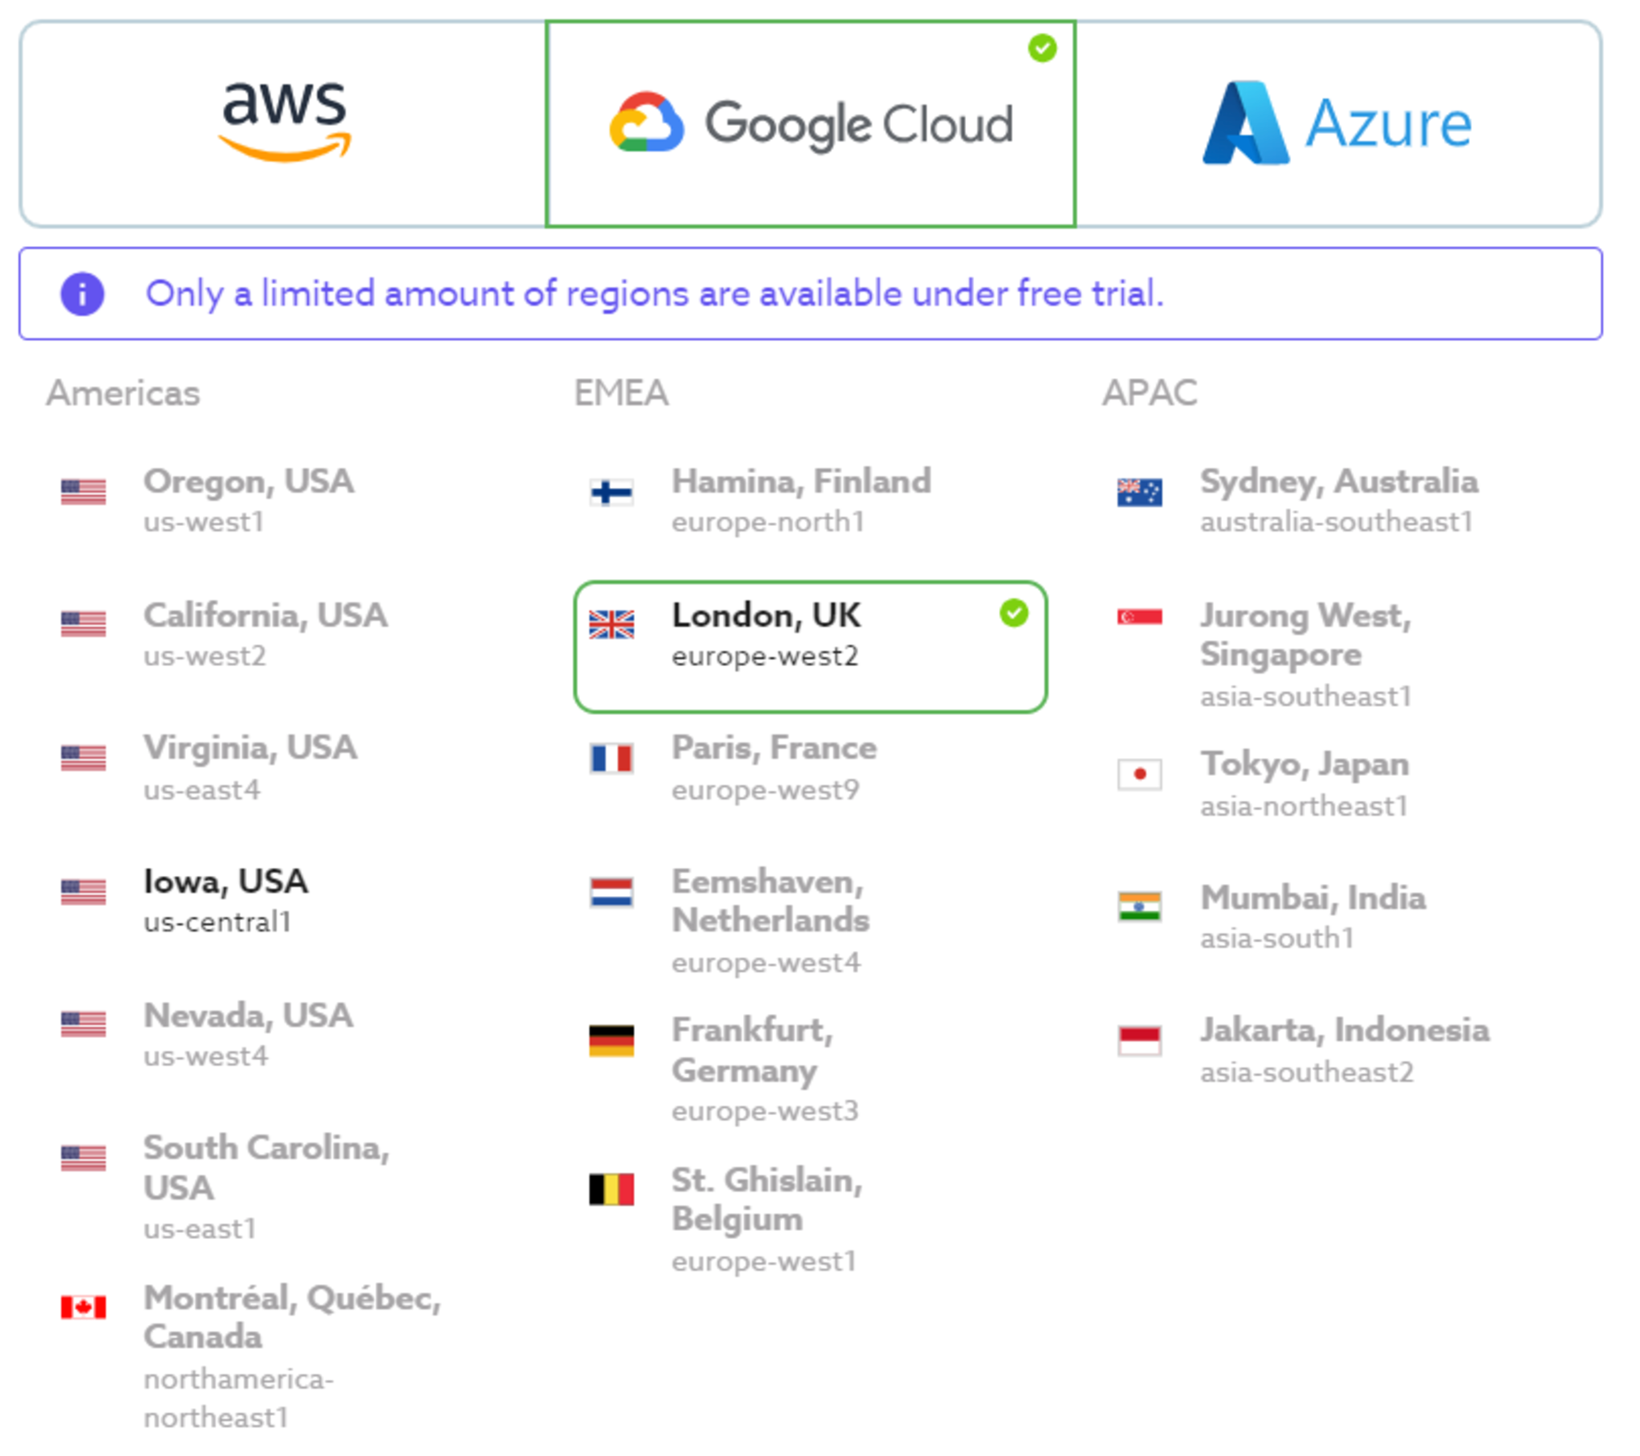This screenshot has width=1640, height=1456.
Task: Click the info icon in the free trial notice
Action: [82, 294]
